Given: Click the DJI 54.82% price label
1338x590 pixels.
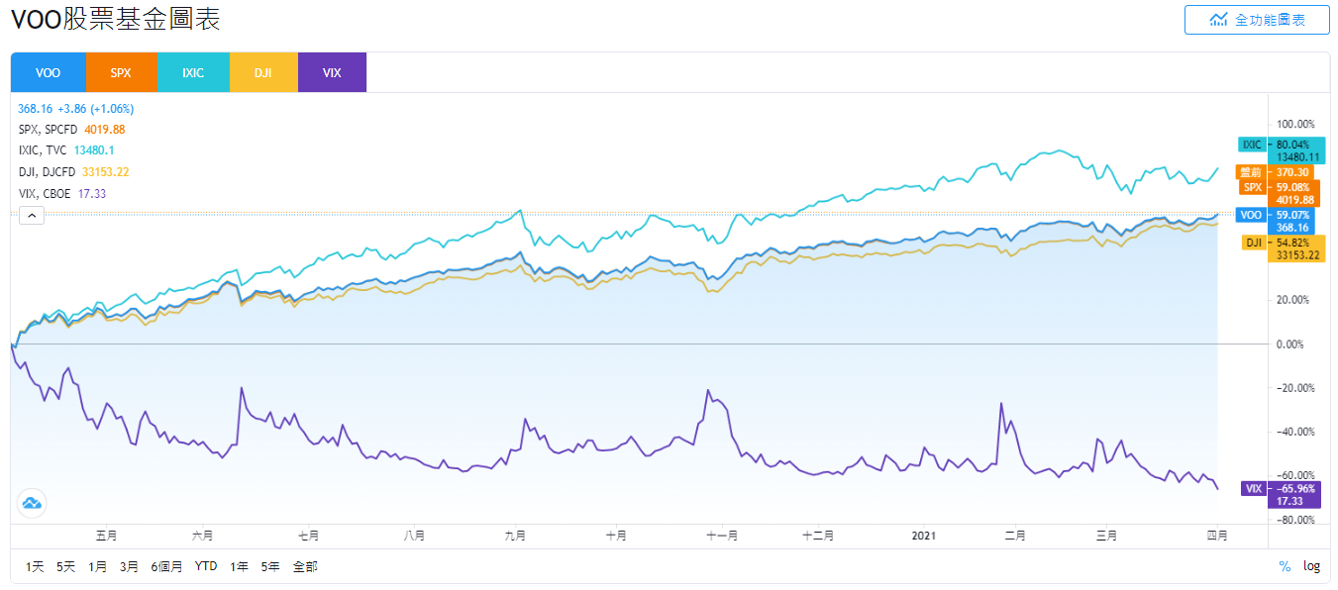Looking at the screenshot, I should [1282, 248].
